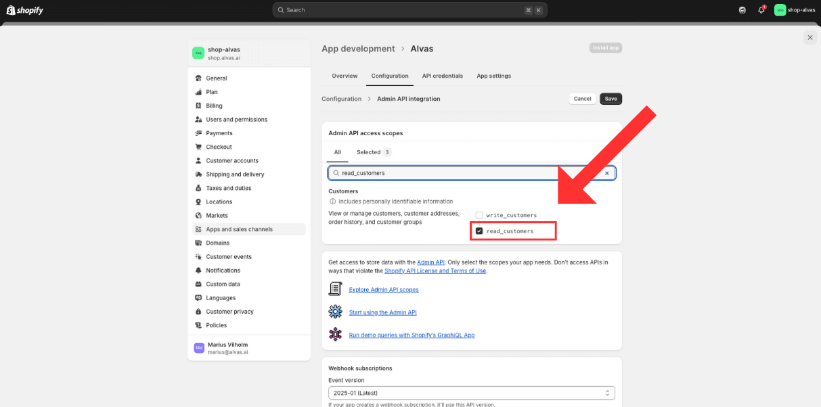This screenshot has width=821, height=407.
Task: Click 'Includes personally identifiable information' text
Action: coord(396,201)
